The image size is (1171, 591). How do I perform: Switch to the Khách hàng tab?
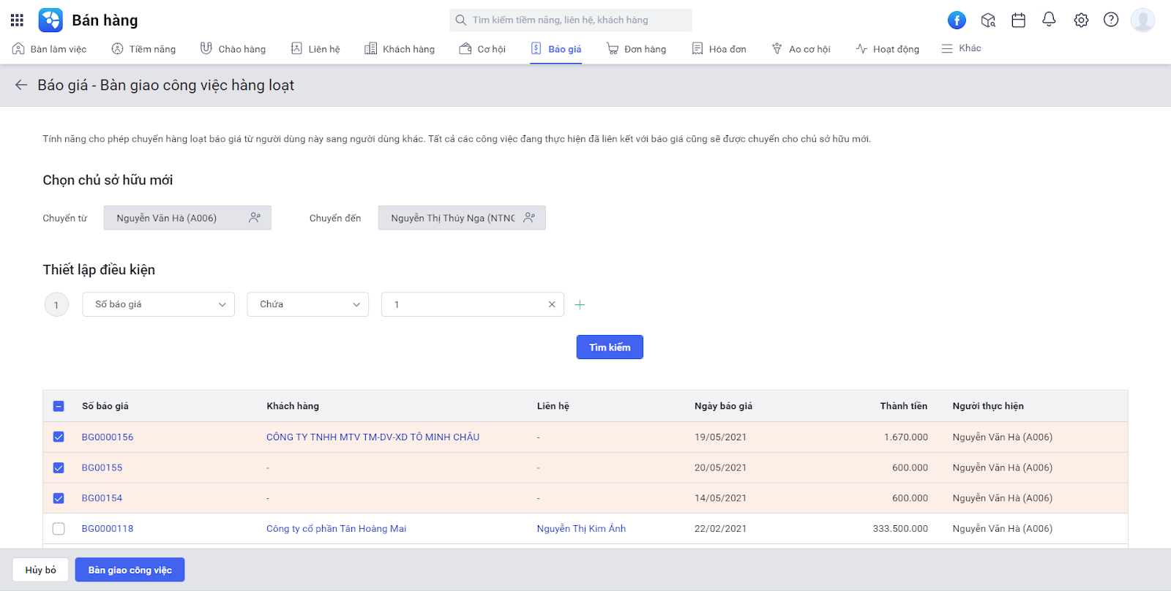(400, 49)
